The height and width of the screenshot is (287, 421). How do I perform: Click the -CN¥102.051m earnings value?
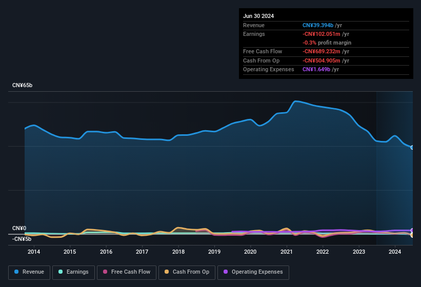coord(322,34)
